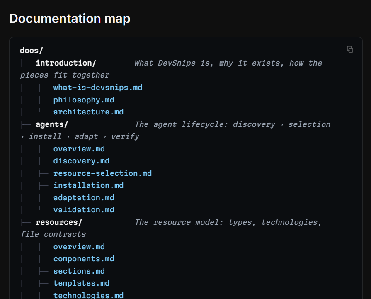Click the agents/ folder name
The image size is (371, 299).
(52, 124)
